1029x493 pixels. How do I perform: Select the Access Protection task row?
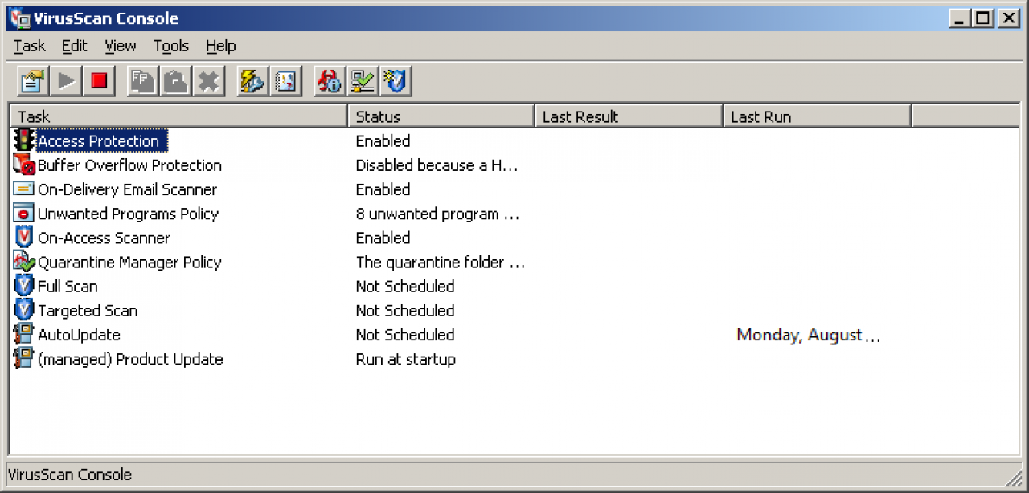pos(99,141)
